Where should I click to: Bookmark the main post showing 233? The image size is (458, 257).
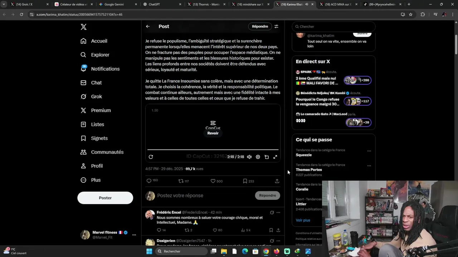pyautogui.click(x=248, y=181)
